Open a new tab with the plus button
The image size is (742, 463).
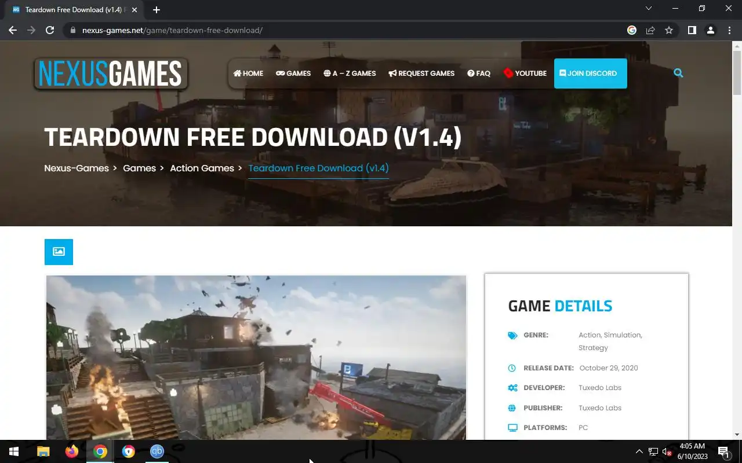pyautogui.click(x=157, y=10)
